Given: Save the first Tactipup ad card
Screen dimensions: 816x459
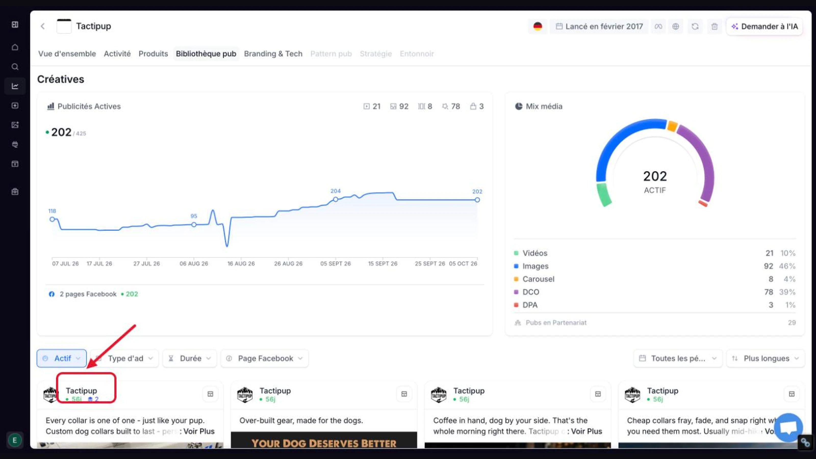Looking at the screenshot, I should click(210, 394).
